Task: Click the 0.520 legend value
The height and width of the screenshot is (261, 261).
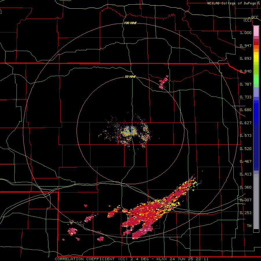Action: (246, 149)
